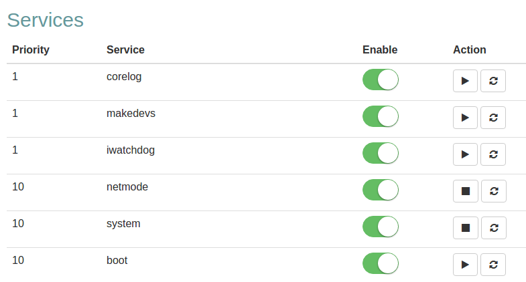Toggle netmode enable switch off
Screen dimensions: 526x282
380,190
